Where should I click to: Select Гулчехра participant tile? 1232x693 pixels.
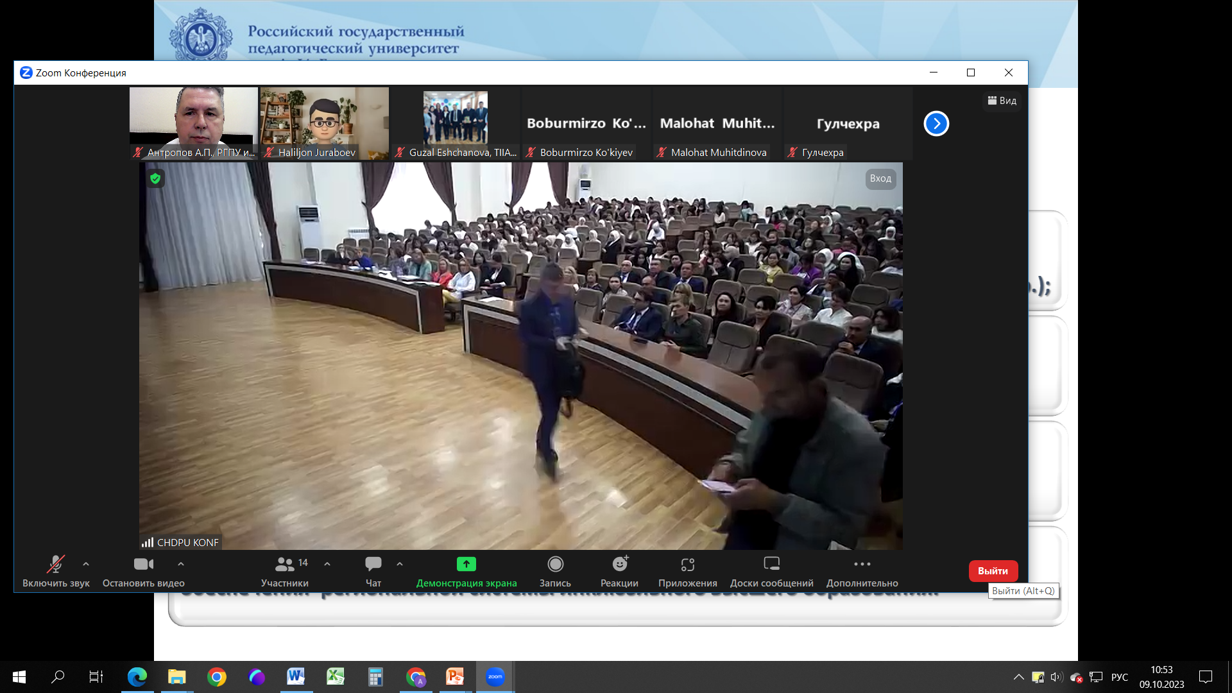tap(848, 123)
